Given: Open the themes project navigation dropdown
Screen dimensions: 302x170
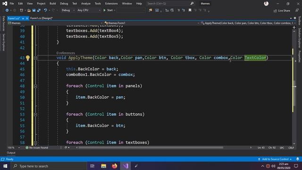Looking at the screenshot, I should 55,23.
